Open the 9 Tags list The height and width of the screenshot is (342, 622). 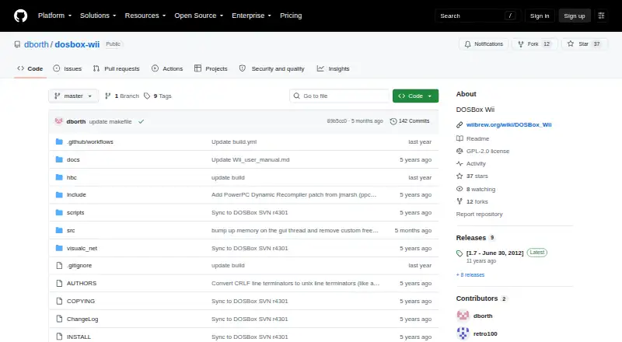click(158, 96)
